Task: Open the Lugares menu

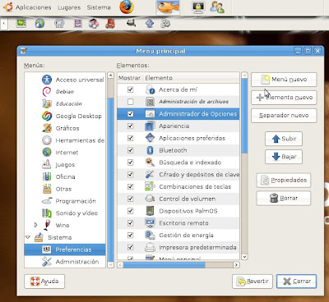Action: coord(69,7)
